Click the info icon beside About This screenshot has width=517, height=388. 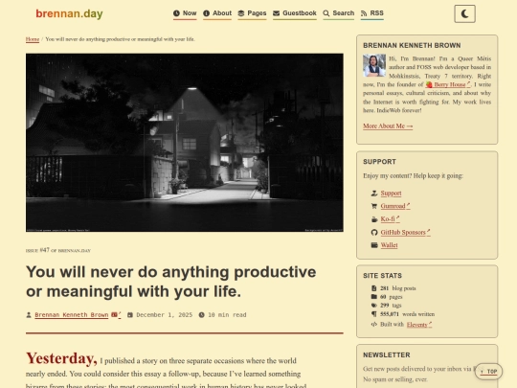(x=207, y=13)
